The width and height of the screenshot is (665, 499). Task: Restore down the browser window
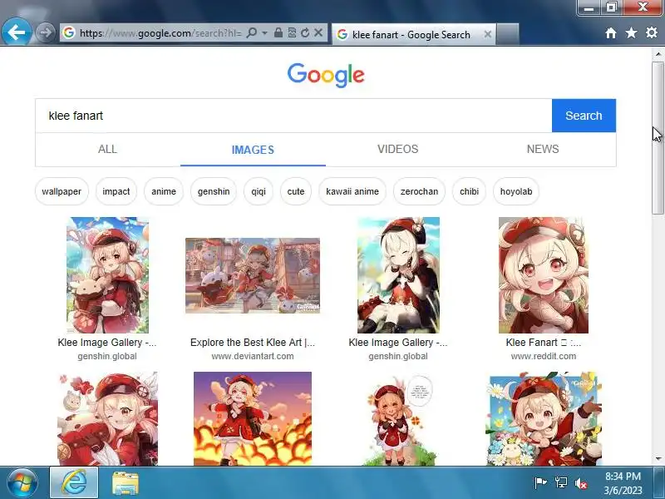pyautogui.click(x=611, y=7)
